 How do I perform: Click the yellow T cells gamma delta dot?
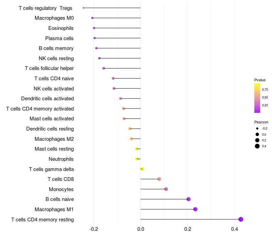(x=142, y=169)
